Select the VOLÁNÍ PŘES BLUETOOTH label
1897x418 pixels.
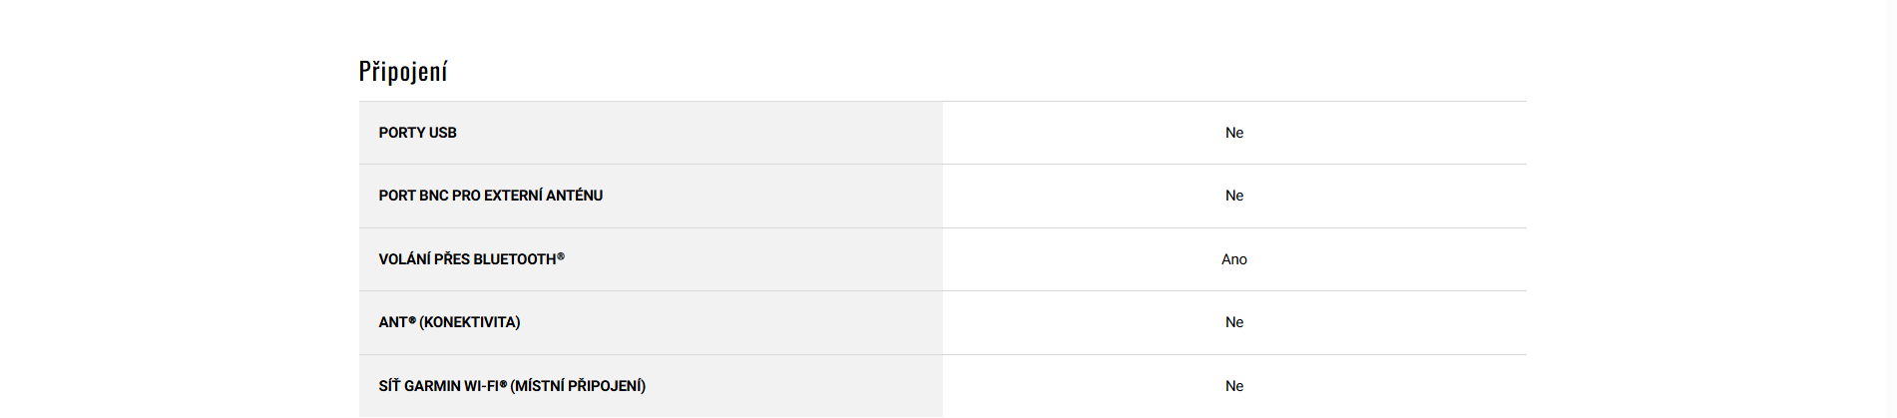point(467,259)
